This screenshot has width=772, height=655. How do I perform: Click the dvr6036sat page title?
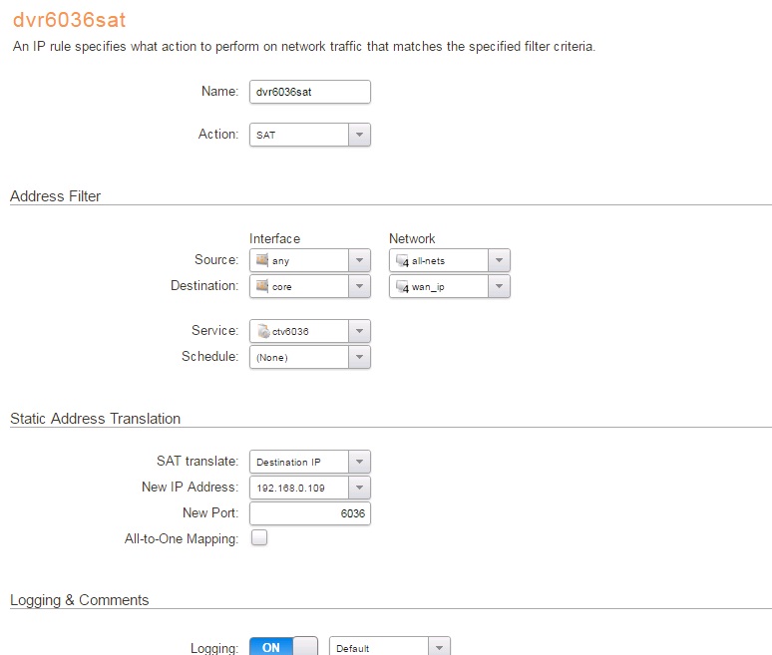[x=70, y=20]
